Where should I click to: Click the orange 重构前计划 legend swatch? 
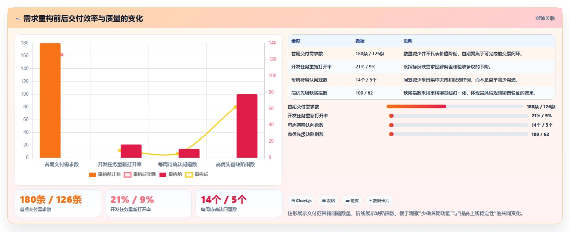tap(92, 174)
